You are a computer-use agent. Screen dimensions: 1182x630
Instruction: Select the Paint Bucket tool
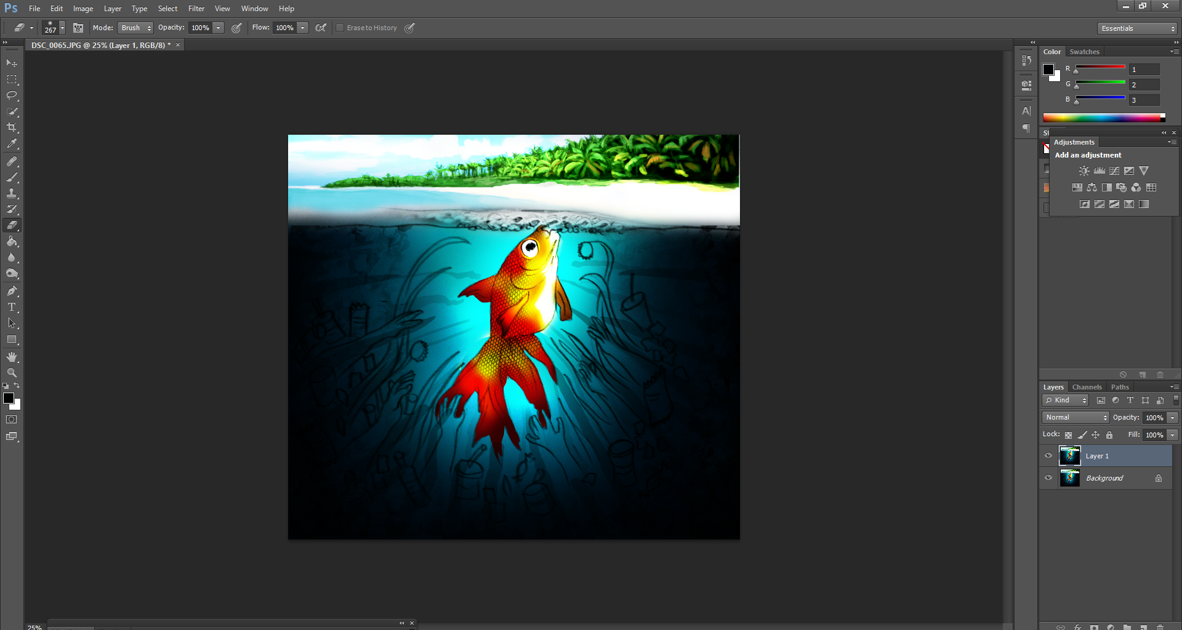point(12,241)
